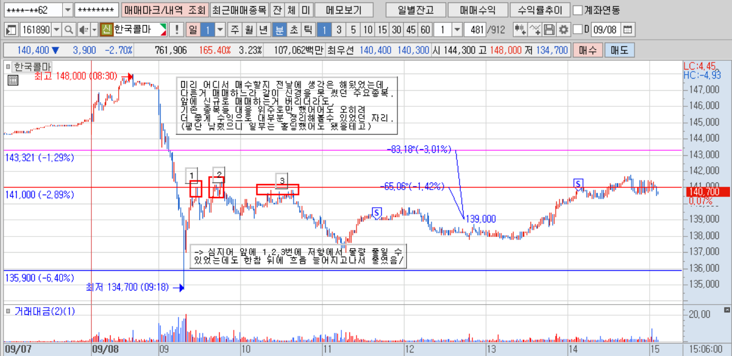Switch to 주 weekly chart
Image resolution: width=732 pixels, height=356 pixels.
234,30
